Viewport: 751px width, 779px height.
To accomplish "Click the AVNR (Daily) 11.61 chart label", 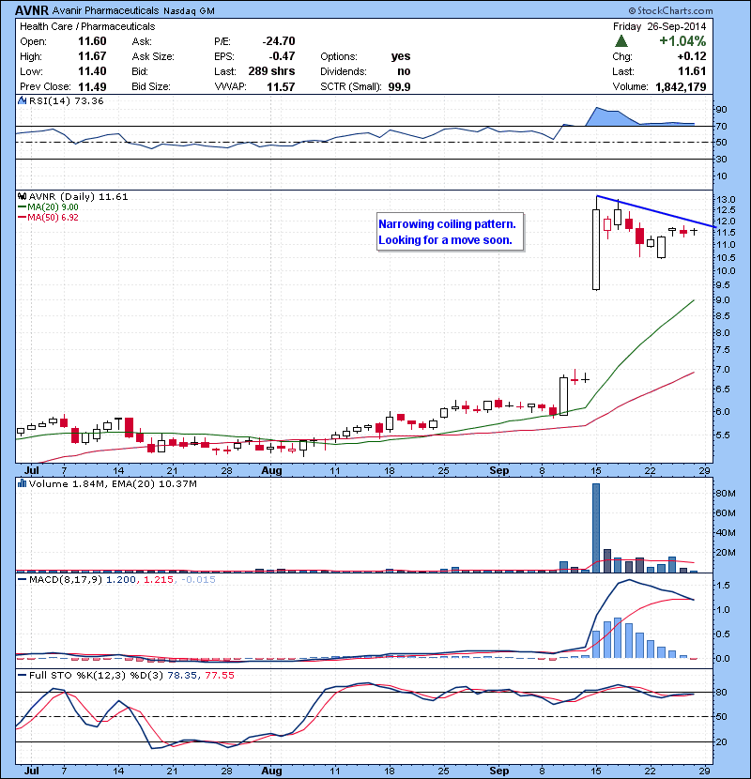I will coord(78,197).
